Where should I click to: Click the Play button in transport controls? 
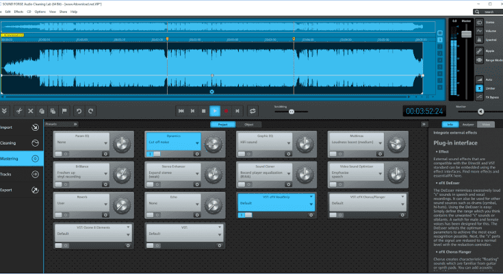(x=215, y=110)
